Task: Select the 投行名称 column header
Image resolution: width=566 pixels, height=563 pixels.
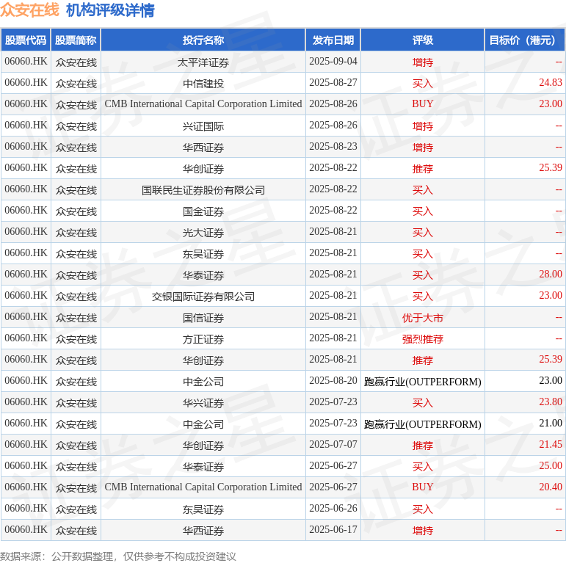Action: 203,40
